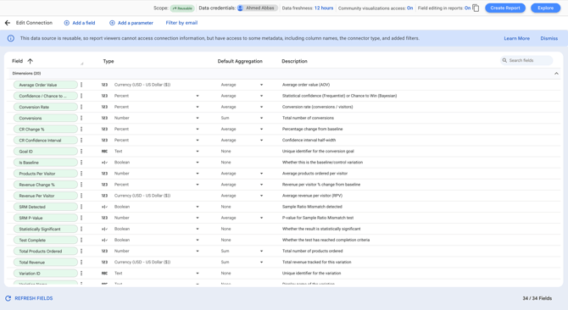Click the Create Report button

(505, 8)
